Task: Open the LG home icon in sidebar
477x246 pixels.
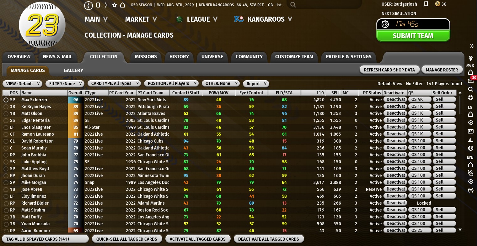Action: click(x=470, y=114)
